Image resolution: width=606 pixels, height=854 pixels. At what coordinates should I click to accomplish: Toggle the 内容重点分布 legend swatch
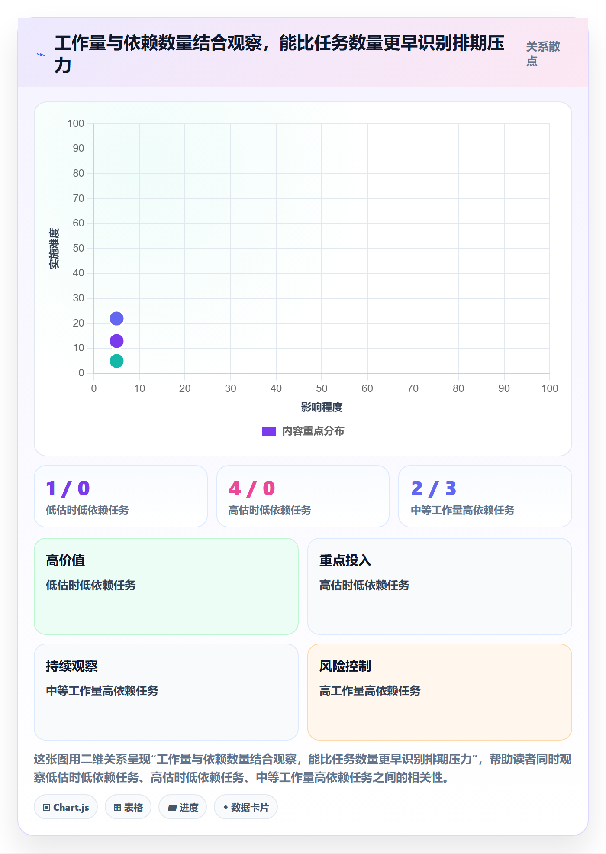269,431
